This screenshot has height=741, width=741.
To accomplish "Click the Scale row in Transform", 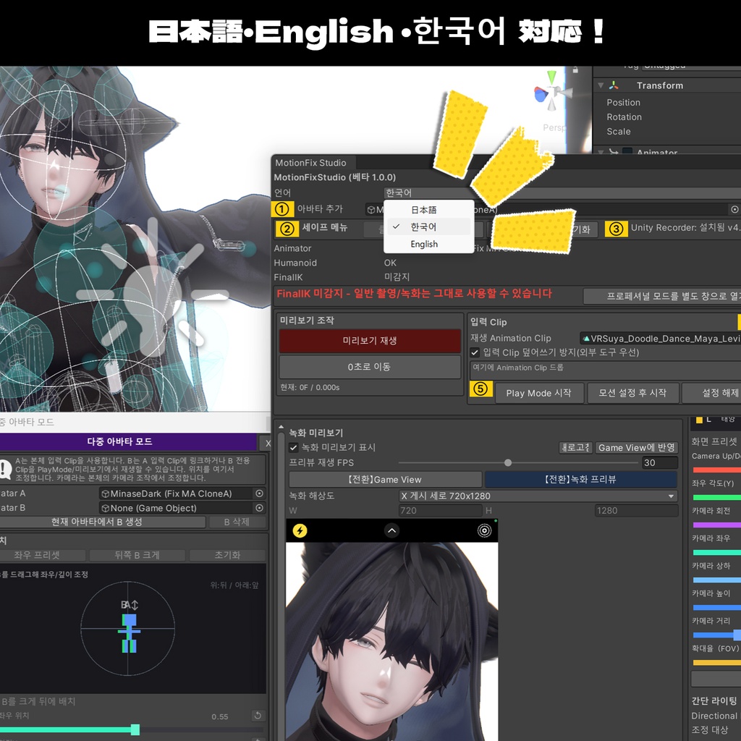I will [619, 132].
